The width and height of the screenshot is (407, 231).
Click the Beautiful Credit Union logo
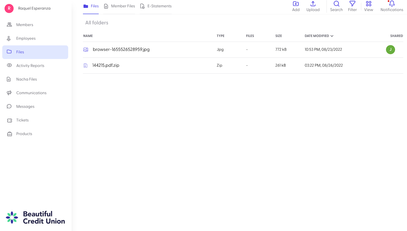35,218
